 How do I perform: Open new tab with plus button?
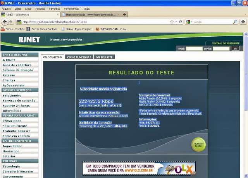coord(124,15)
